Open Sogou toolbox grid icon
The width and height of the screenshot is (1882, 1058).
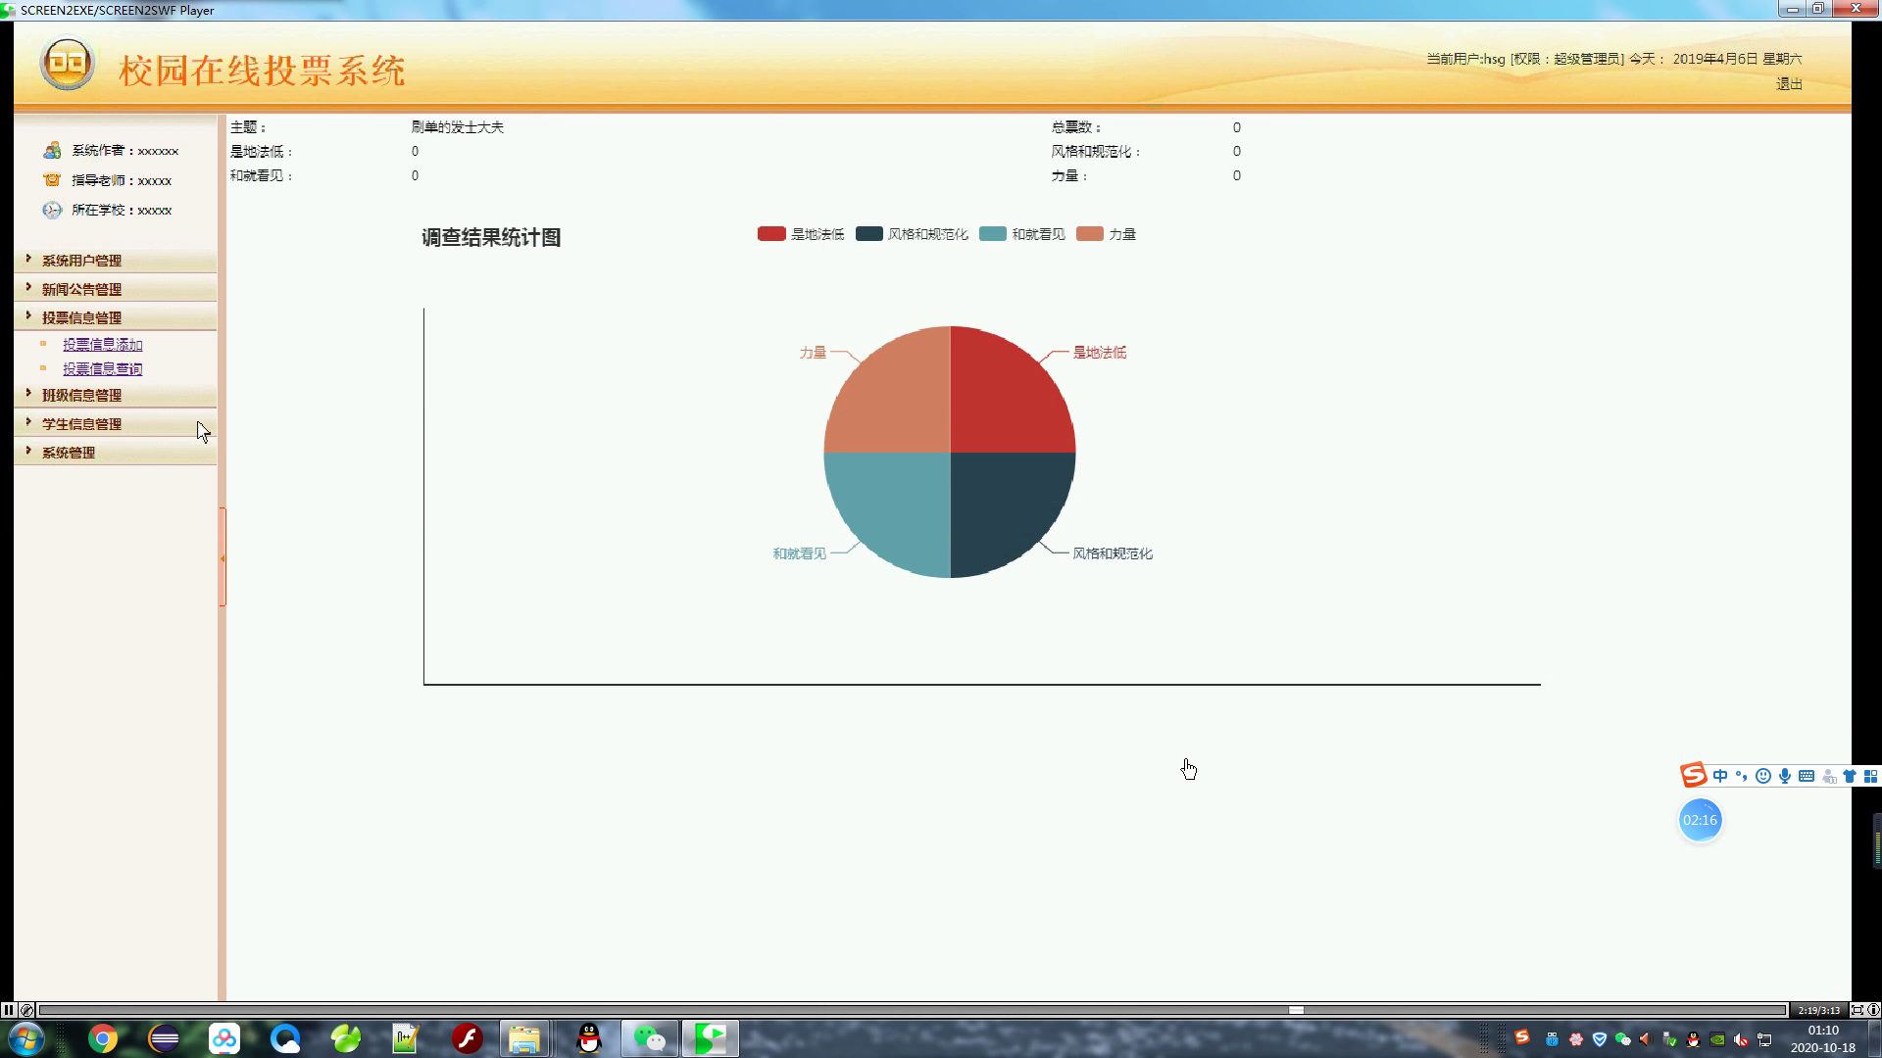click(1870, 776)
